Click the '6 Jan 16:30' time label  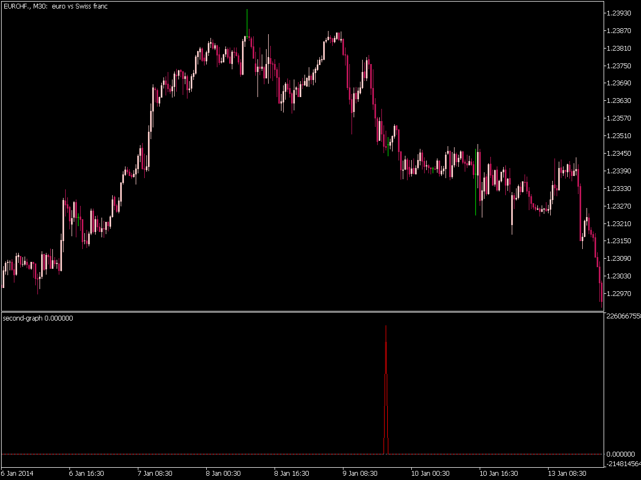(x=87, y=473)
